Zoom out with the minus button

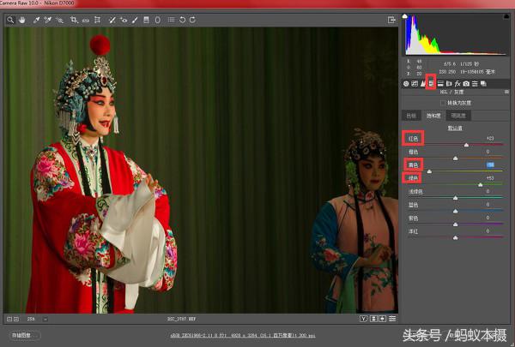pos(9,319)
